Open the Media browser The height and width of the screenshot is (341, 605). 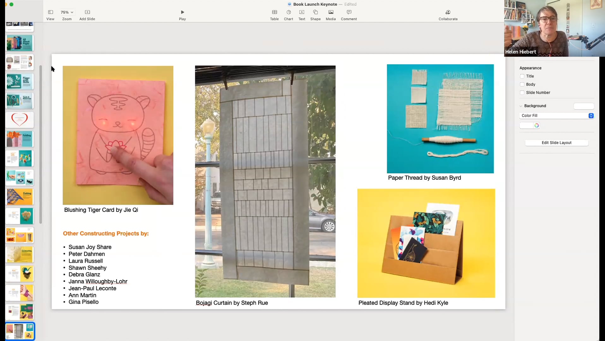point(331,12)
